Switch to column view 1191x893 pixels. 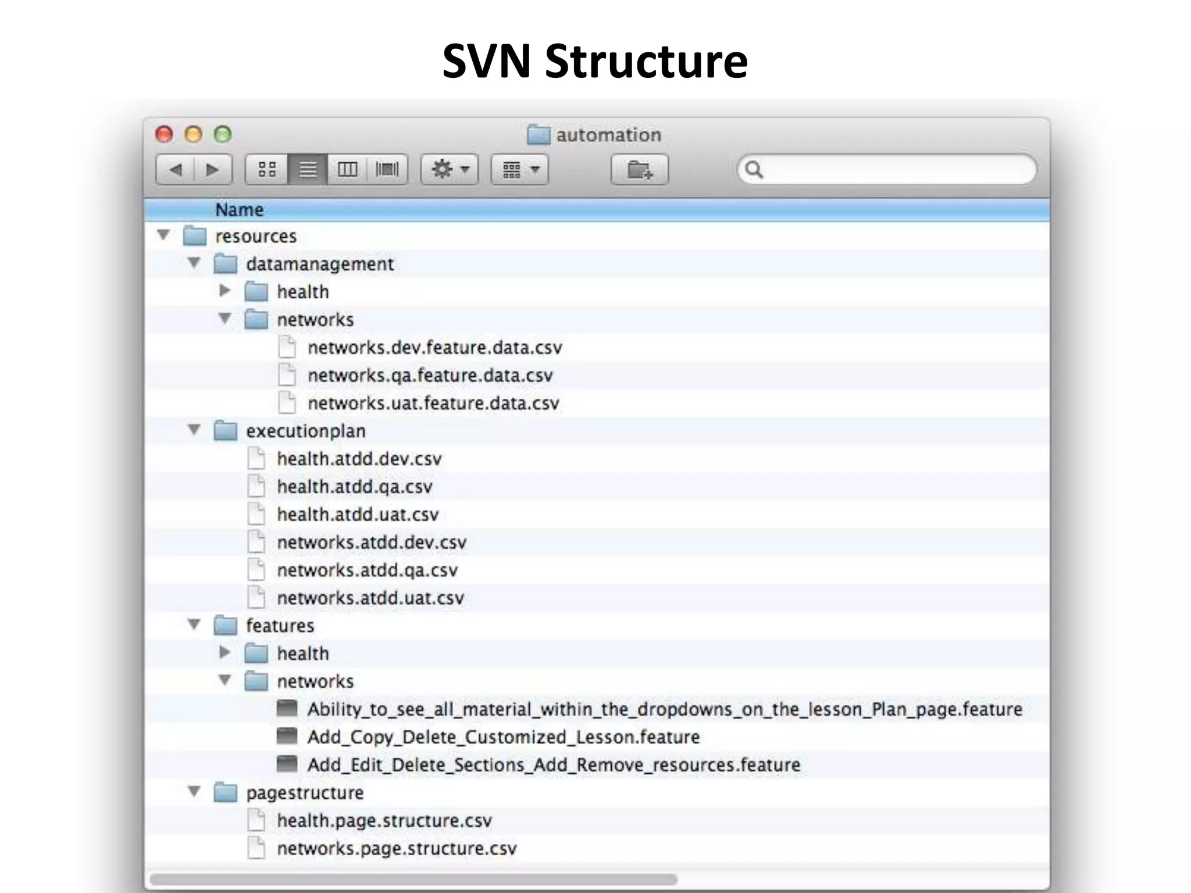coord(347,170)
